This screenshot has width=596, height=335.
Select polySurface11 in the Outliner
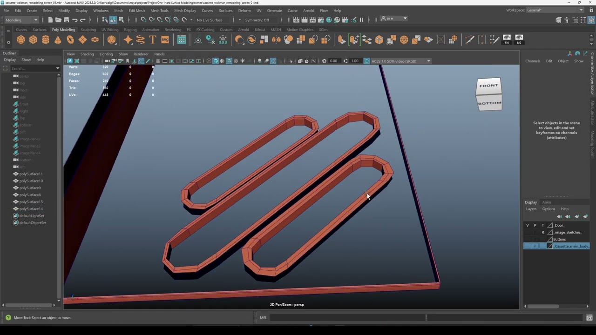[31, 174]
